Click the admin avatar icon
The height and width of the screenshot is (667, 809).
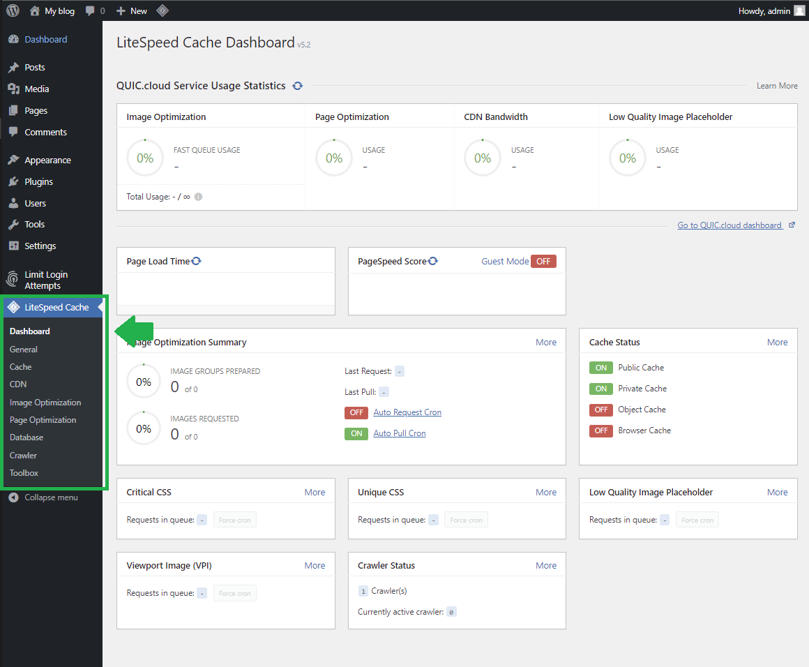coord(799,10)
